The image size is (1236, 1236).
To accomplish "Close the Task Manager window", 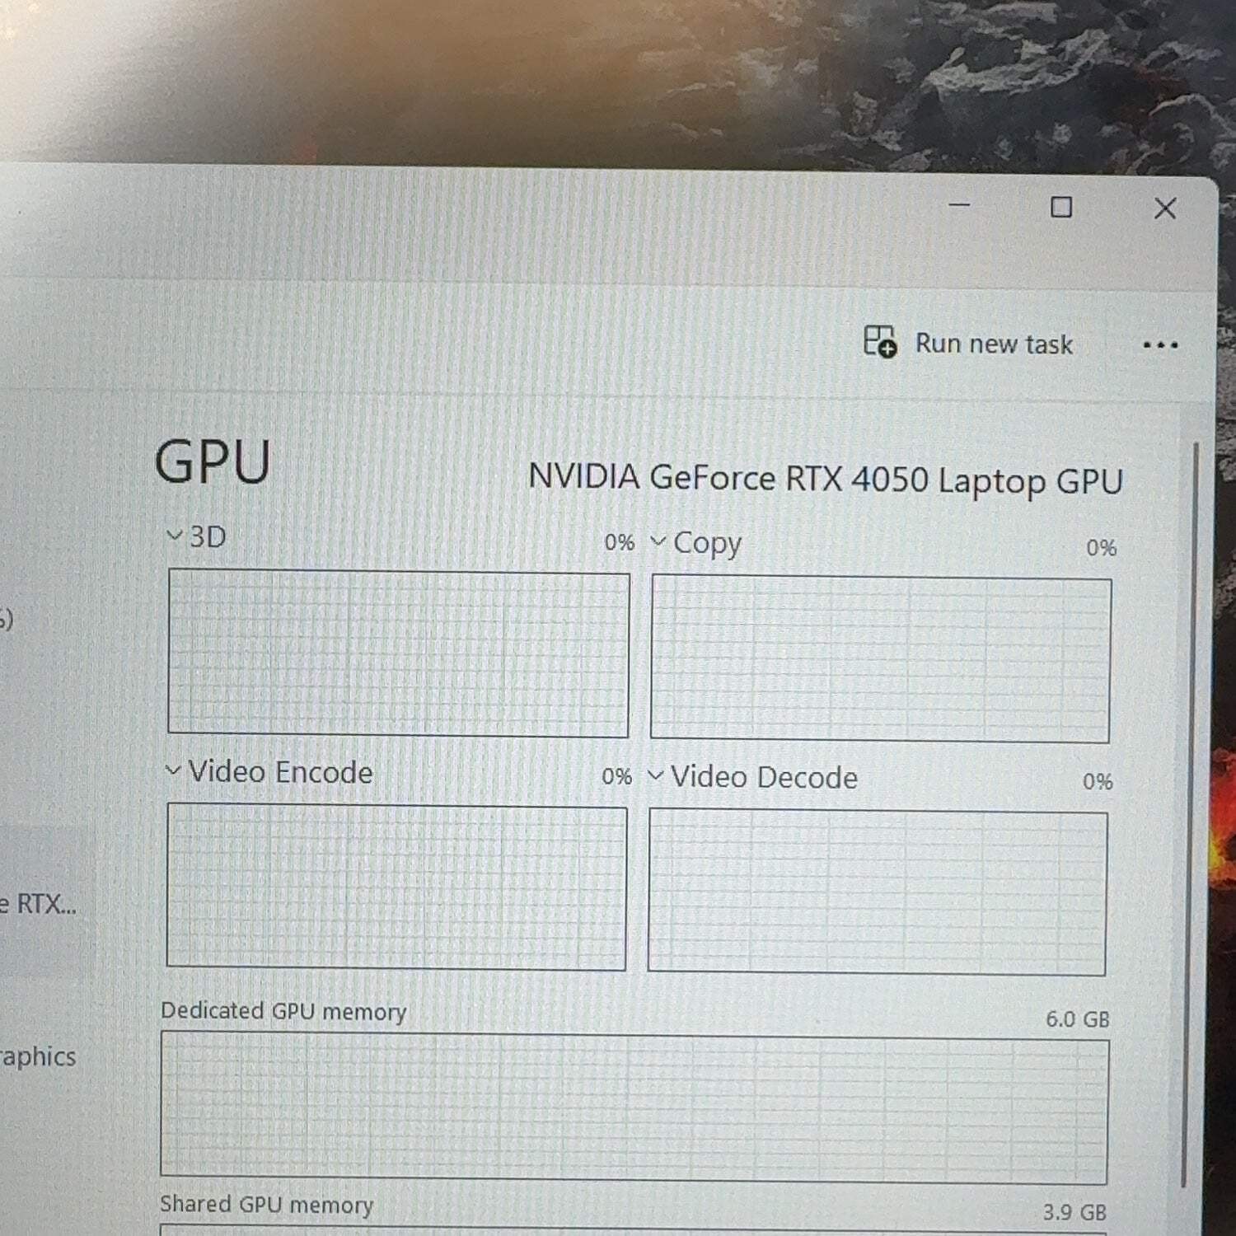I will [x=1164, y=208].
